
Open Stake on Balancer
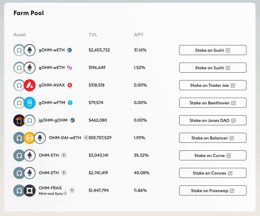pos(213,138)
